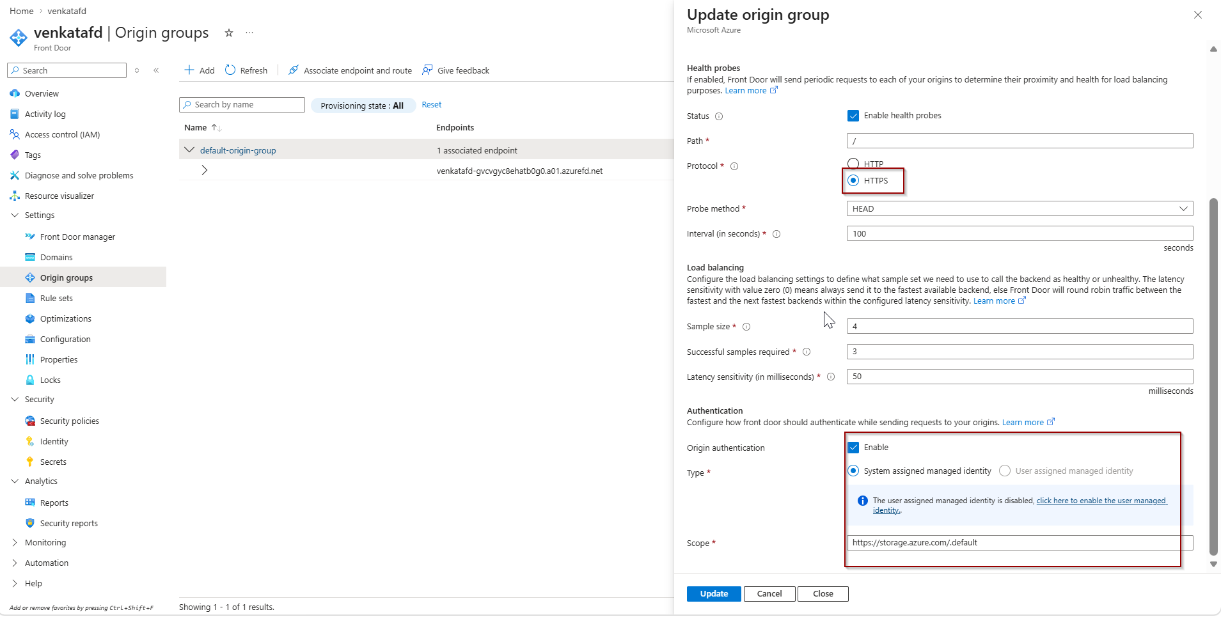Click the Update button
The height and width of the screenshot is (617, 1221).
(714, 594)
